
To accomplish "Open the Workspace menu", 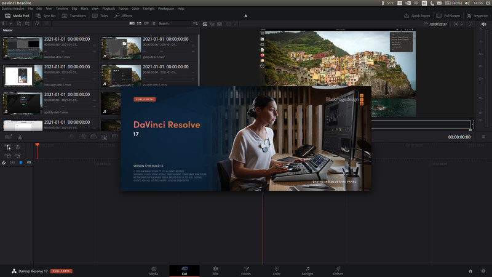I will 165,9.
